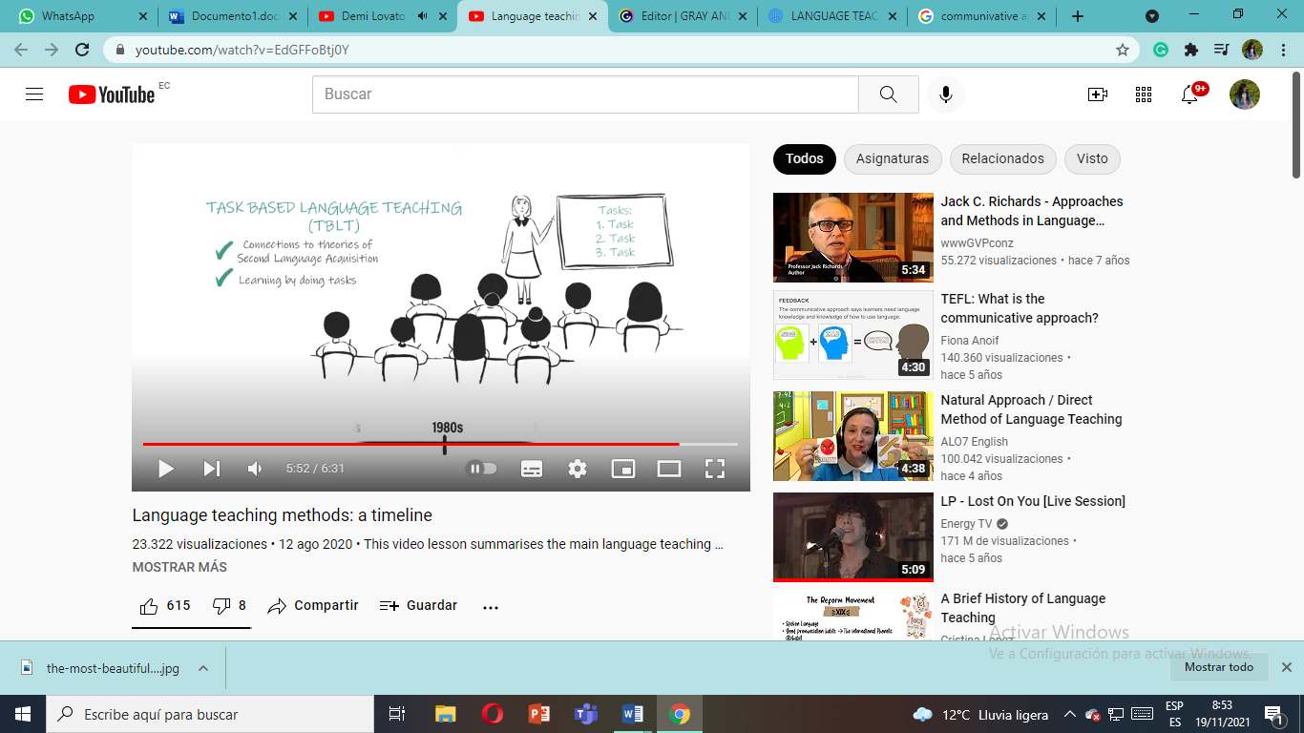Switch to miniplayer mode
This screenshot has width=1304, height=733.
click(x=623, y=469)
